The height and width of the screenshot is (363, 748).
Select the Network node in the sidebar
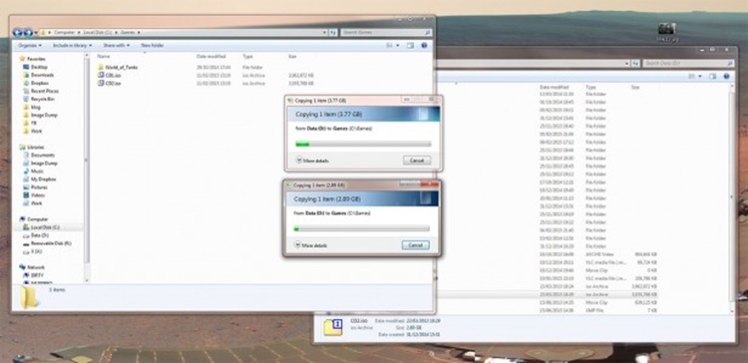pos(32,267)
